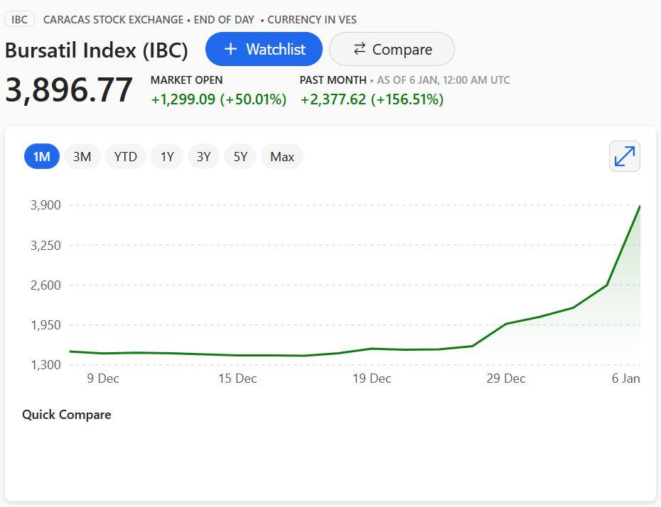661x507 pixels.
Task: Click the plus icon on the Watchlist button
Action: [x=230, y=49]
